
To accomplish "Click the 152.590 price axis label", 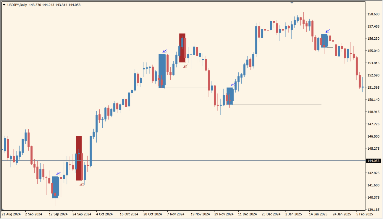I will click(x=373, y=75).
